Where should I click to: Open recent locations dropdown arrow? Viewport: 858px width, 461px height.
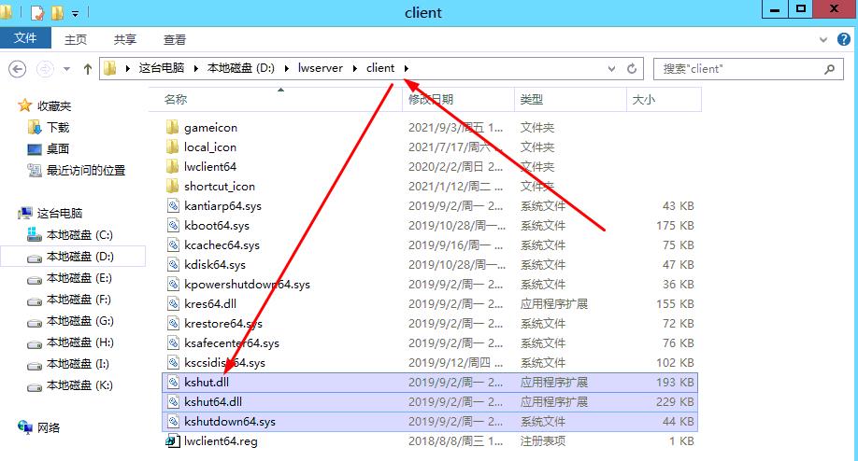(68, 69)
